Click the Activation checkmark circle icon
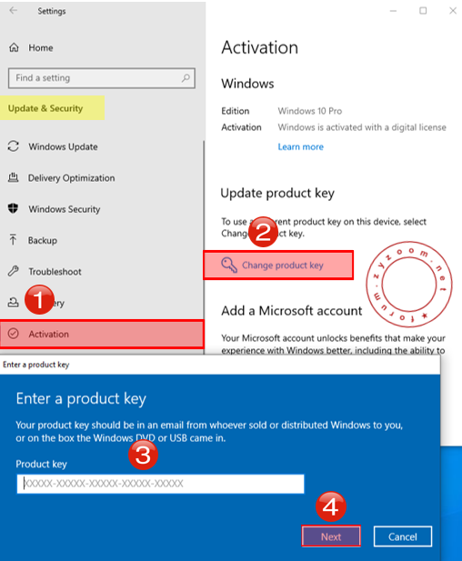462x561 pixels. (14, 334)
